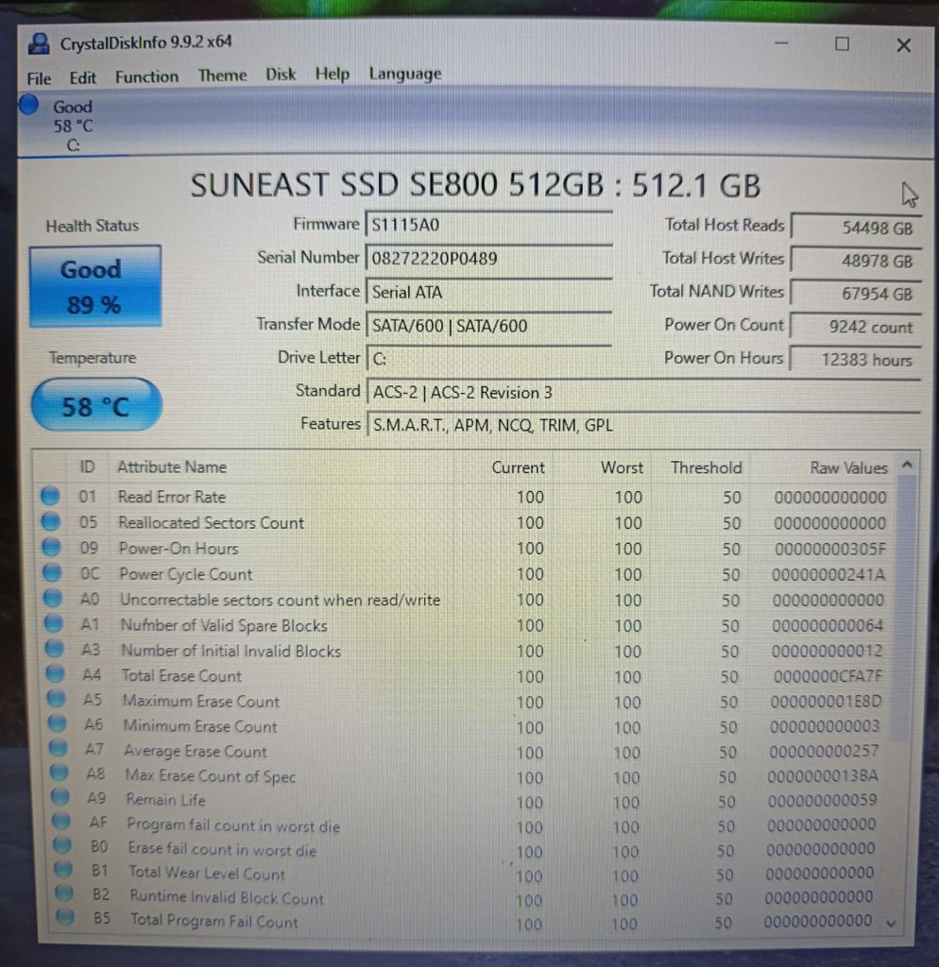
Task: Click the status dot for Minimum Erase Count
Action: (57, 724)
